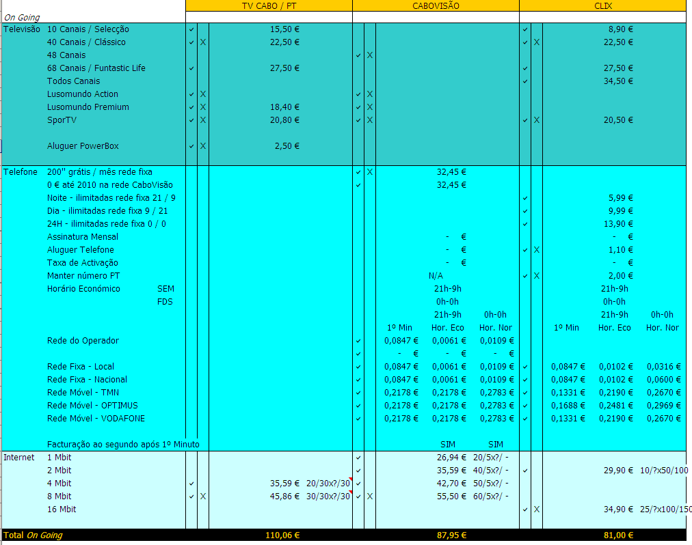The image size is (692, 545).
Task: Click the Internet section label
Action: tap(19, 458)
